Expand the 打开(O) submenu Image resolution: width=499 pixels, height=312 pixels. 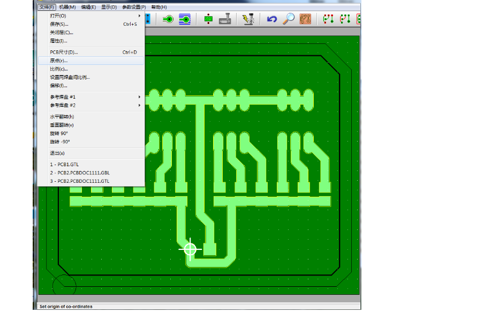91,16
